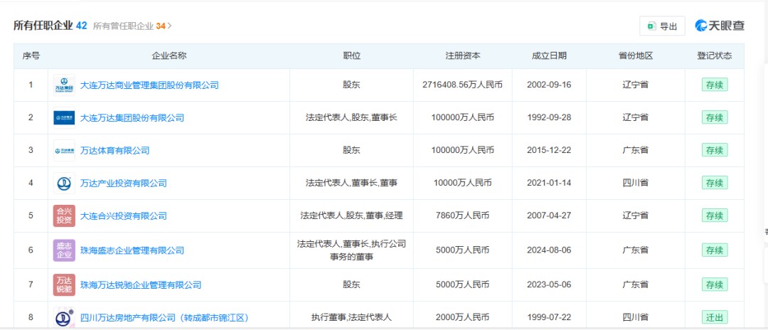Open 大连万达商业管理集团股份有限公司 link
This screenshot has width=768, height=330.
(149, 85)
